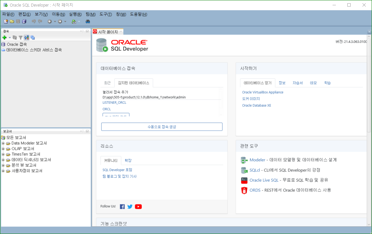Open dropdown arrow next to green plus
Viewport: 372px width, 234px height.
point(10,38)
